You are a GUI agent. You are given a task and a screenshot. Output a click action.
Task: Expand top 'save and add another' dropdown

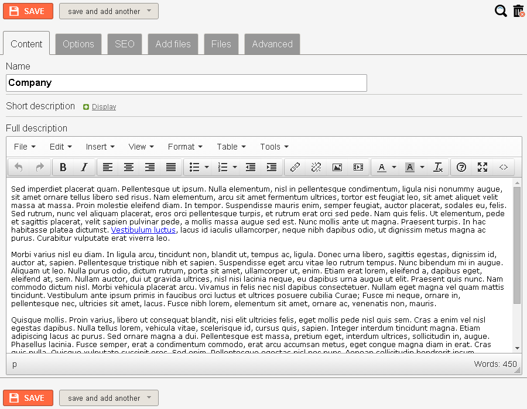149,11
